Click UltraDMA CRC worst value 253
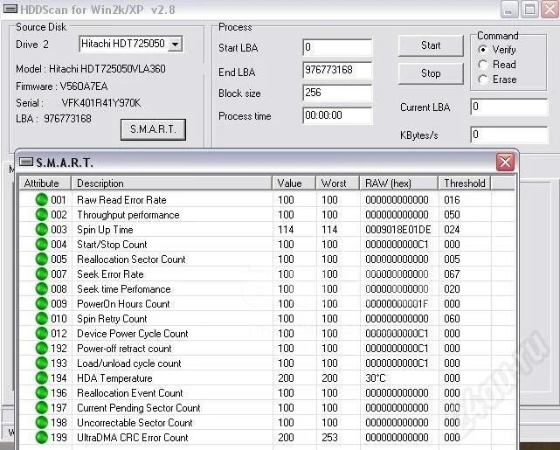The width and height of the screenshot is (560, 450). (x=329, y=438)
